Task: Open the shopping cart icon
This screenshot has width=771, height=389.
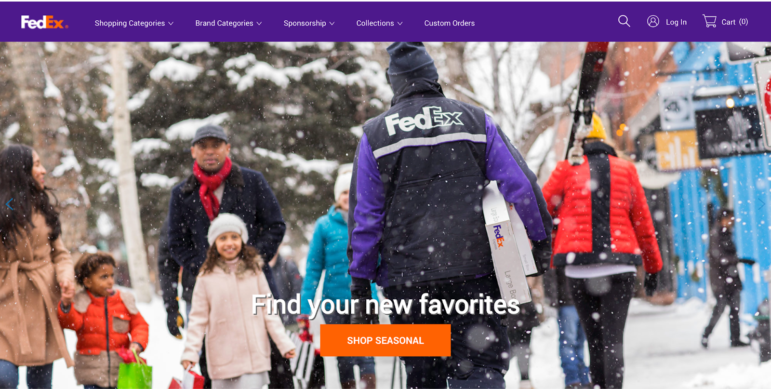Action: click(x=709, y=21)
